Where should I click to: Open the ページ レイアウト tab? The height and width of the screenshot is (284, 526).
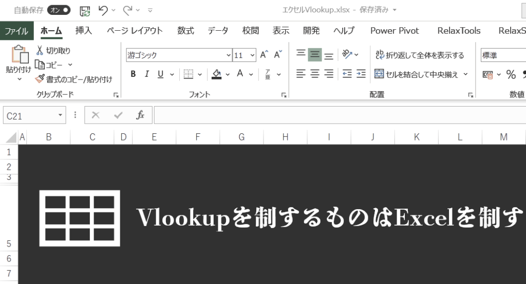coord(135,31)
